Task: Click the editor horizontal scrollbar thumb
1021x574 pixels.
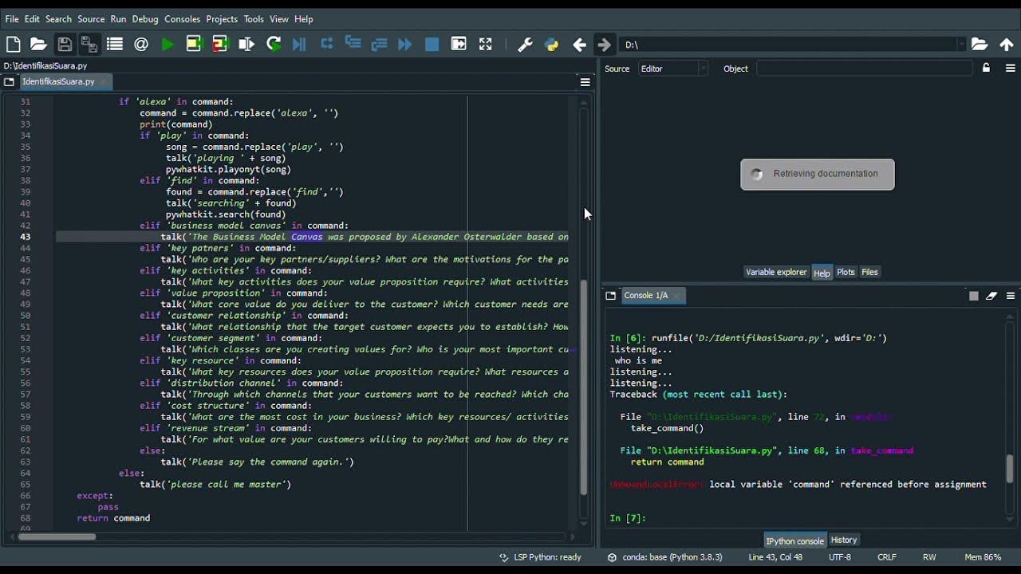Action: tap(57, 537)
